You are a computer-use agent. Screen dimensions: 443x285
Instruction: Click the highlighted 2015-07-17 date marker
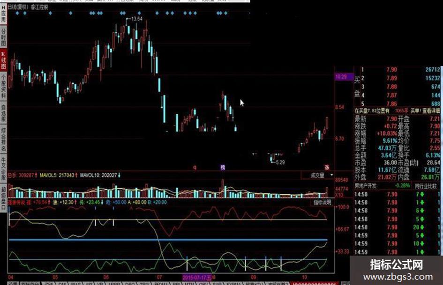click(x=197, y=278)
